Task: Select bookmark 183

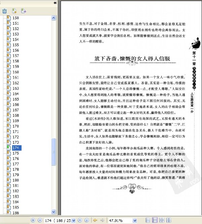Action: [15, 197]
